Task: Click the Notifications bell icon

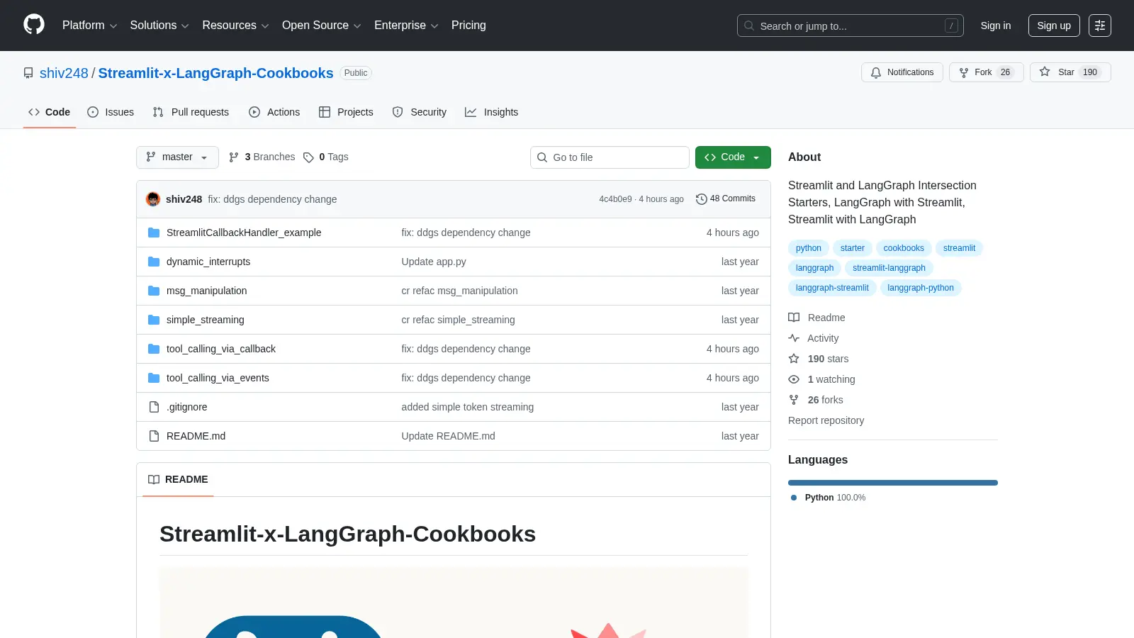Action: coord(876,72)
